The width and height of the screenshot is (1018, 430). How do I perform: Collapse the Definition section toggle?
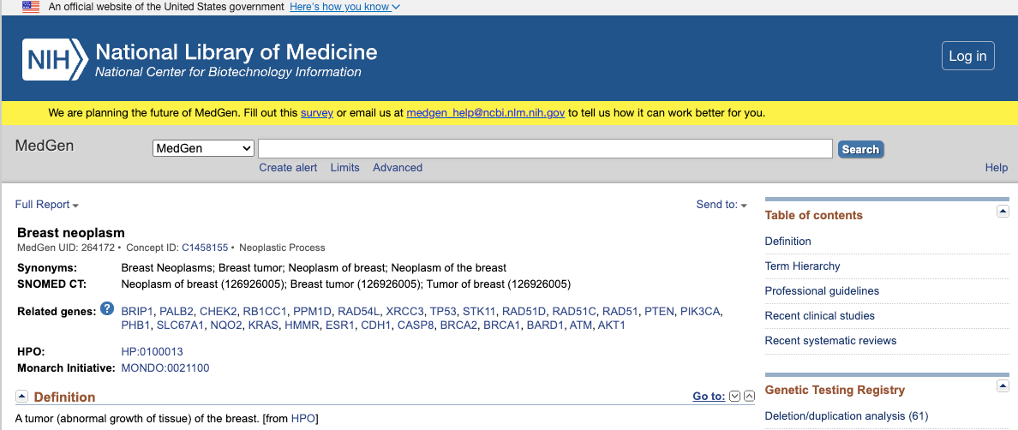pos(21,396)
